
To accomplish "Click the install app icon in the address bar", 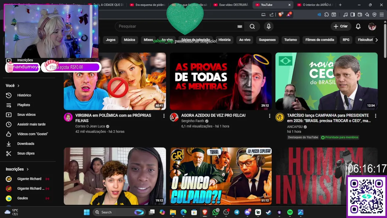I will pos(263,15).
